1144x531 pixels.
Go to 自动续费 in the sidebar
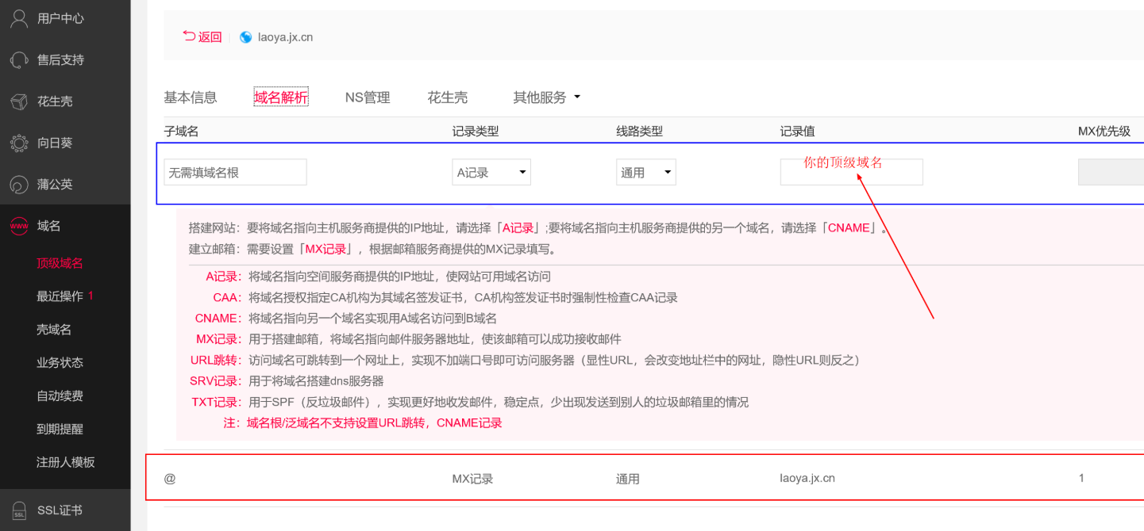click(59, 395)
